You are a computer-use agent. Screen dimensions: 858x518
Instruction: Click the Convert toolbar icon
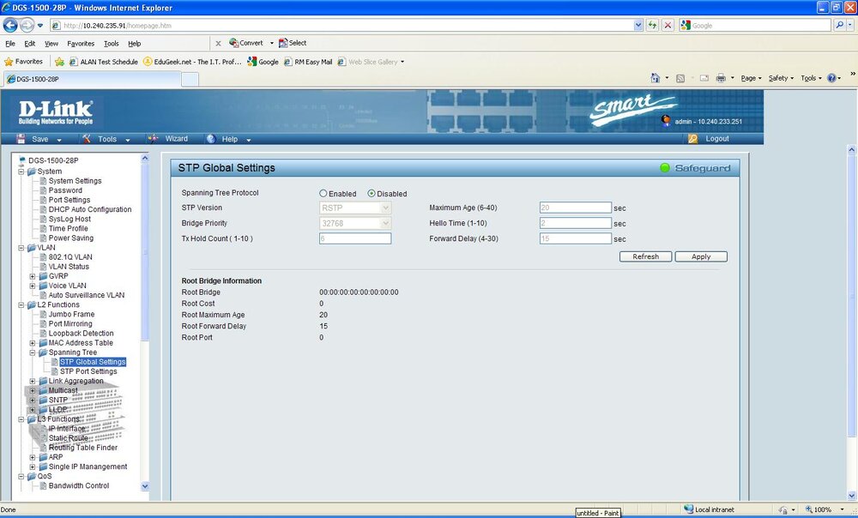(x=233, y=43)
